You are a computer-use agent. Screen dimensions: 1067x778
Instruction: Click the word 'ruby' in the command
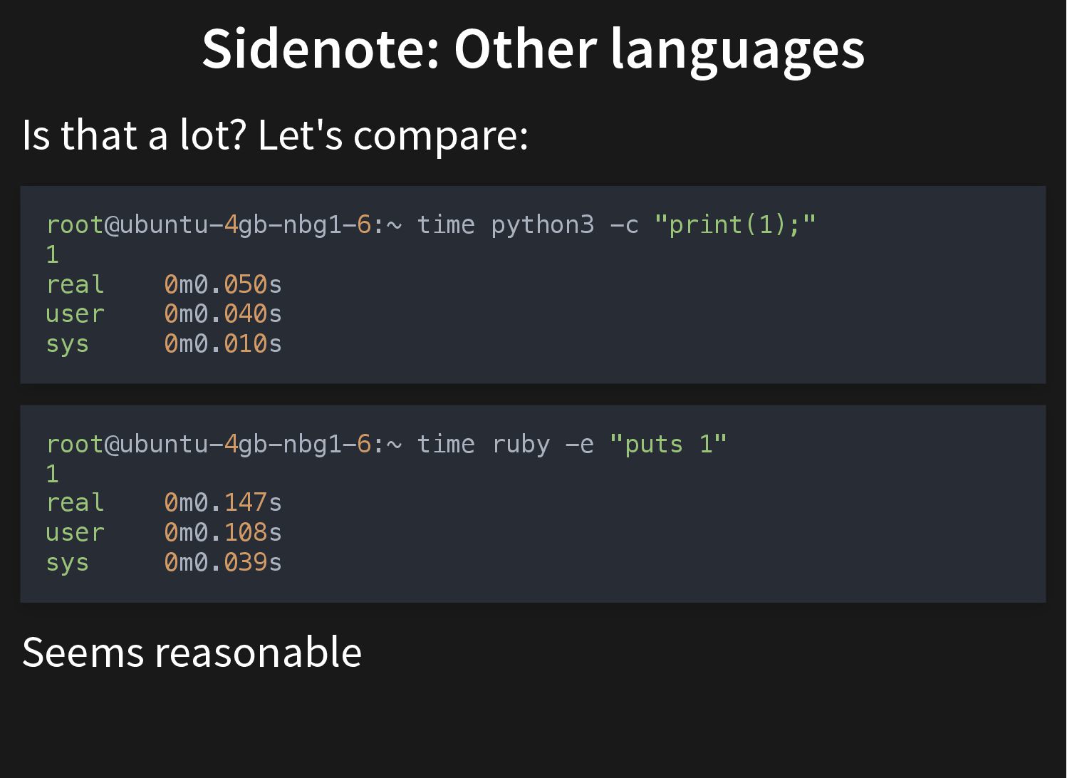(x=521, y=445)
